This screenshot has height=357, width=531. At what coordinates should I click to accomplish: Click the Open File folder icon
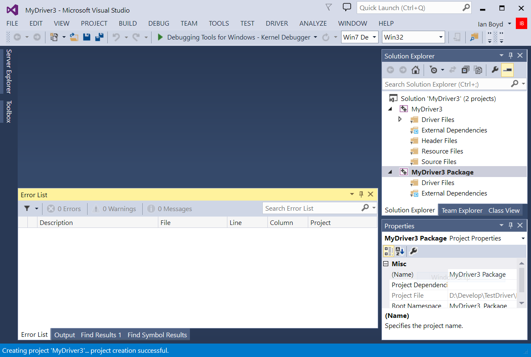[74, 37]
